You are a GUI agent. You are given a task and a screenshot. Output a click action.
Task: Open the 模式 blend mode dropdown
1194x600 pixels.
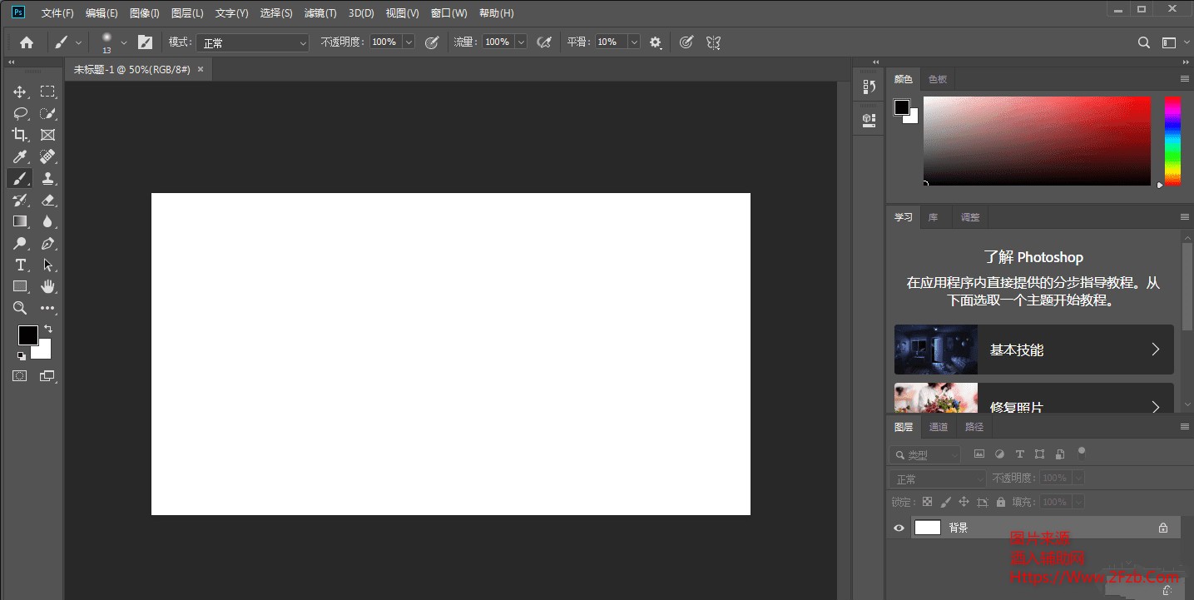click(253, 42)
